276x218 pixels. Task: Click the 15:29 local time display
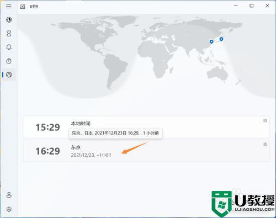coord(47,127)
